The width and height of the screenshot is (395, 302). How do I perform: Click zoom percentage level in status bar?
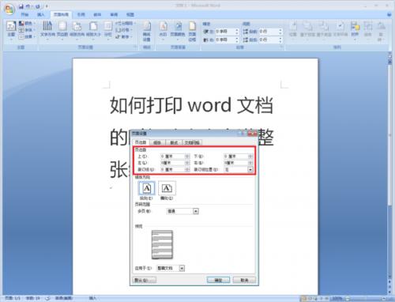pyautogui.click(x=337, y=299)
